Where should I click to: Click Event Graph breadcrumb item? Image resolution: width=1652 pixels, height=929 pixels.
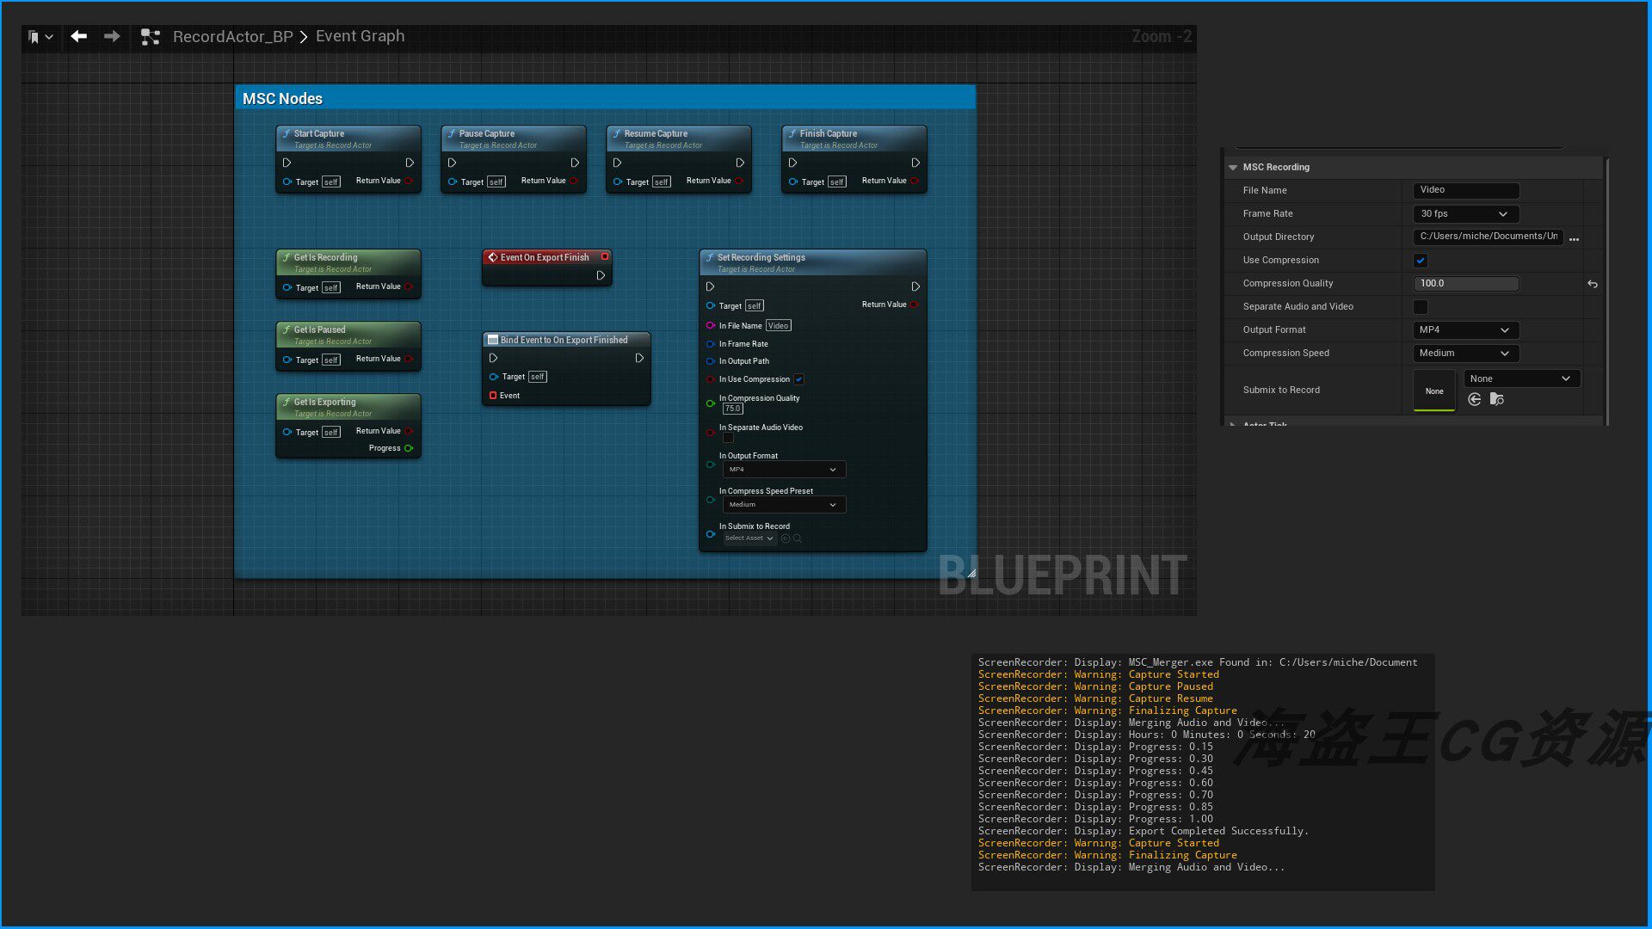point(360,36)
